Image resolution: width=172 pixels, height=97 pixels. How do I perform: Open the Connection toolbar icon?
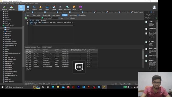click(4, 8)
